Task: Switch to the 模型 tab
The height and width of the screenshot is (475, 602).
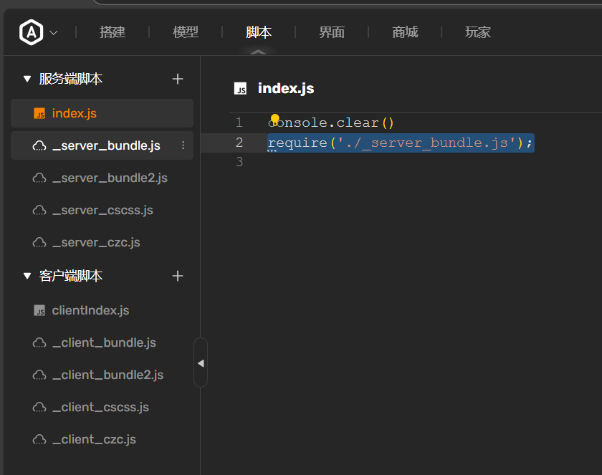Action: click(x=186, y=32)
